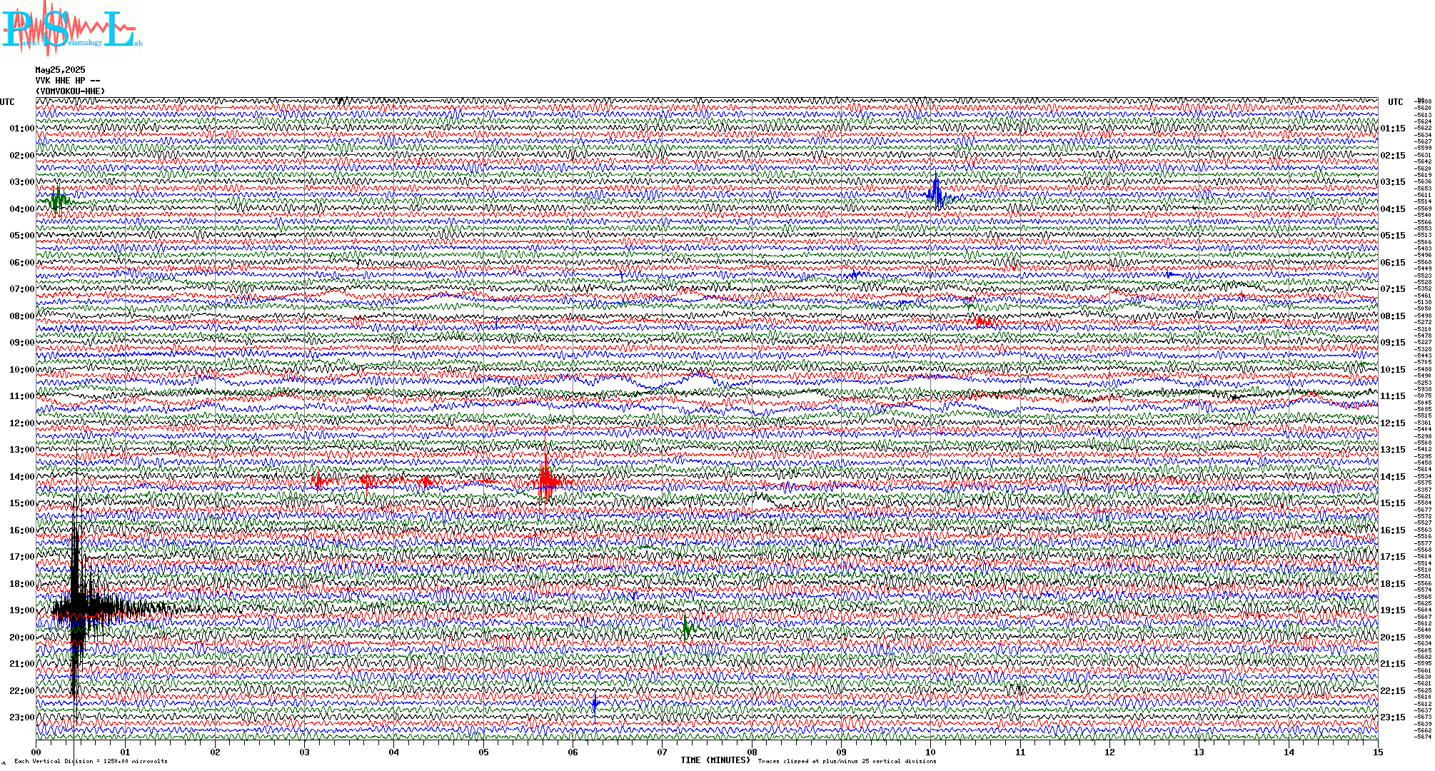Click the '04:00' hour label
The height and width of the screenshot is (771, 1435).
(21, 209)
